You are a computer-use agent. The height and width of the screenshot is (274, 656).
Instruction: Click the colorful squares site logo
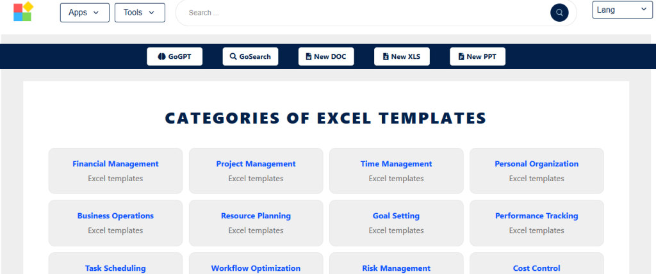tap(23, 12)
